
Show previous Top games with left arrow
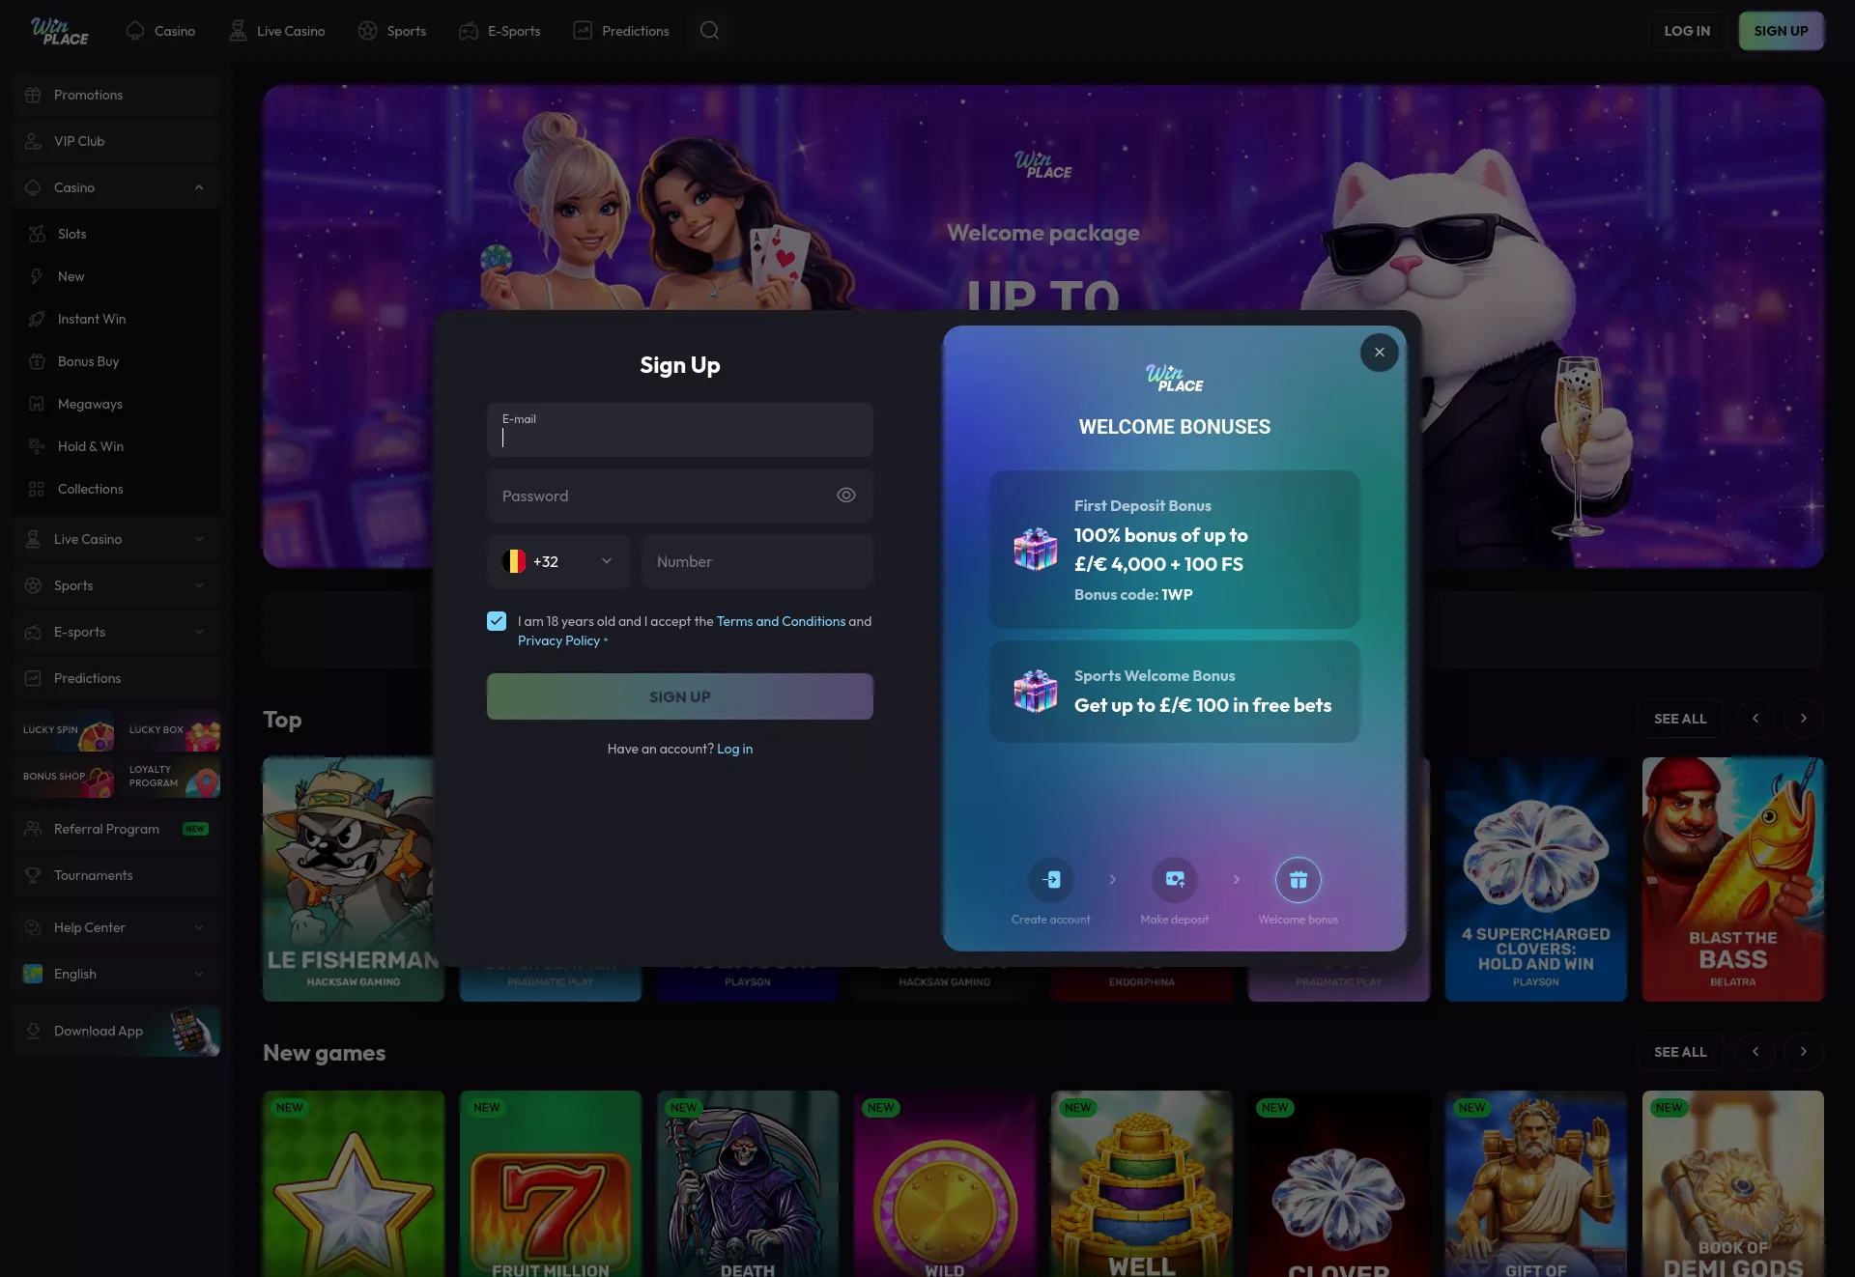(1755, 719)
